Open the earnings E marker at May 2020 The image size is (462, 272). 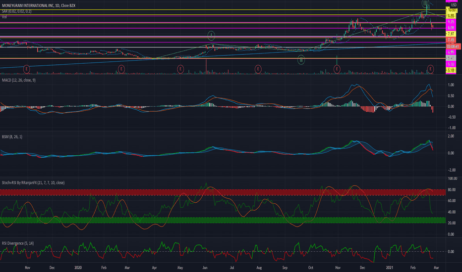click(180, 69)
